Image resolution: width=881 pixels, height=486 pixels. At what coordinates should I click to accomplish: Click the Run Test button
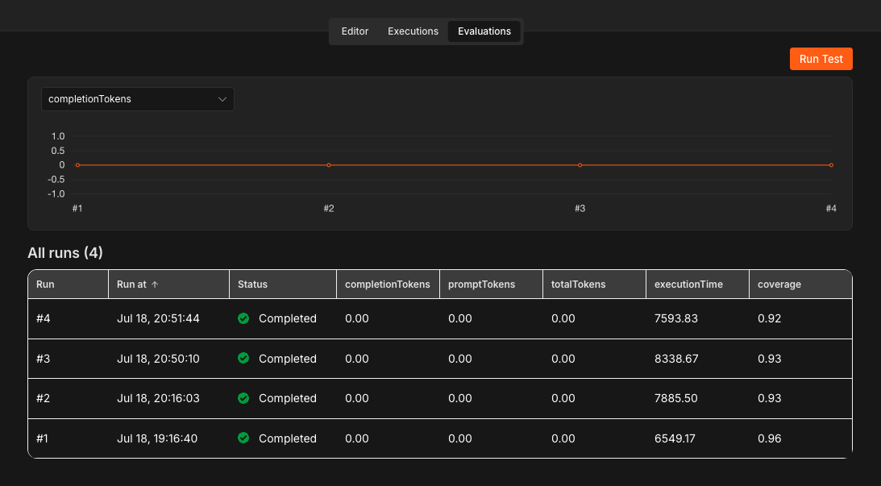[821, 59]
